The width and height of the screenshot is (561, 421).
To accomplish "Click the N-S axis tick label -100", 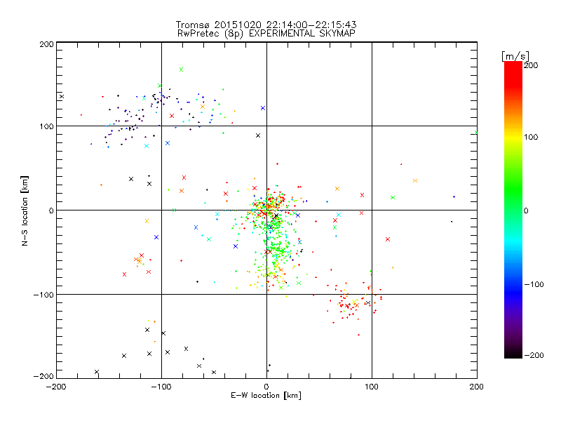I will pyautogui.click(x=44, y=295).
